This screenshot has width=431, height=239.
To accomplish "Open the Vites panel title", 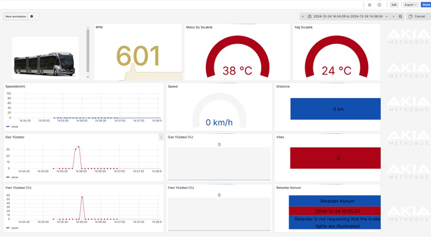I will (280, 137).
